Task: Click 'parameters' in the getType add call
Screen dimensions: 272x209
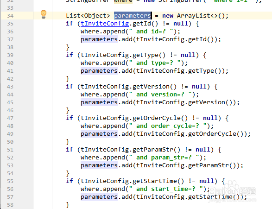Action: coord(99,71)
